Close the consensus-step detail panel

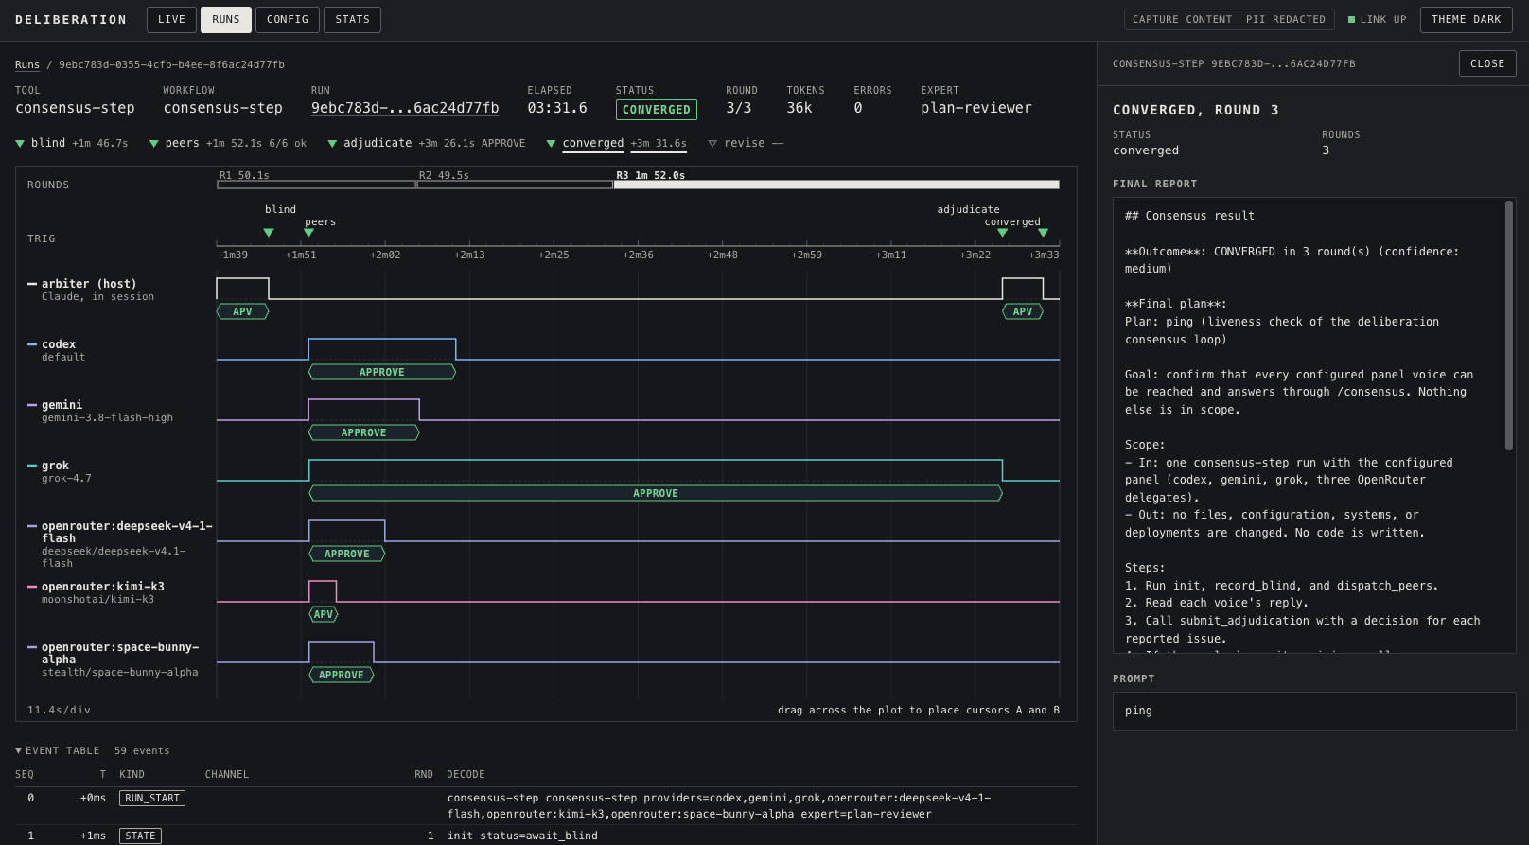tap(1487, 63)
